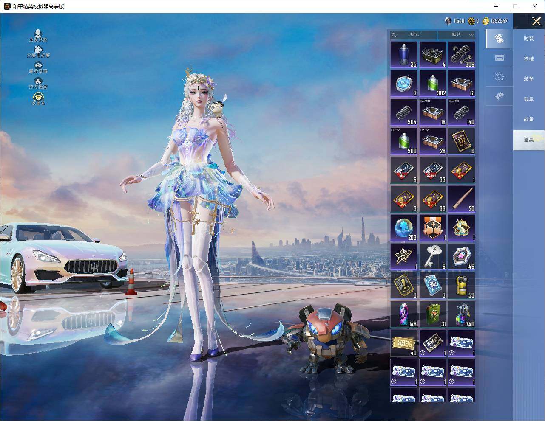The height and width of the screenshot is (421, 545).
Task: Select the DP-28 paint can with 500
Action: point(404,141)
